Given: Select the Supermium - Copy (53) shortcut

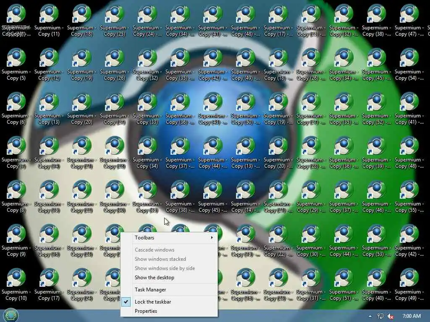Looking at the screenshot, I should point(376,241).
